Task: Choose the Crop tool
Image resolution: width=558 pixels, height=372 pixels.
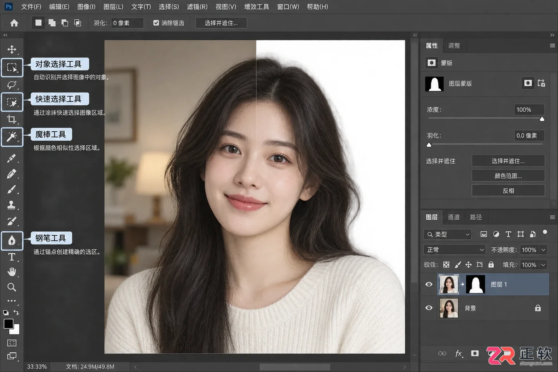Action: tap(12, 119)
